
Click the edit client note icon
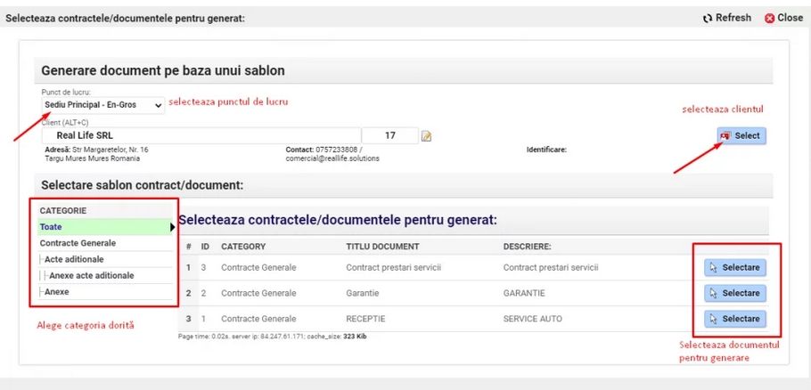(426, 136)
